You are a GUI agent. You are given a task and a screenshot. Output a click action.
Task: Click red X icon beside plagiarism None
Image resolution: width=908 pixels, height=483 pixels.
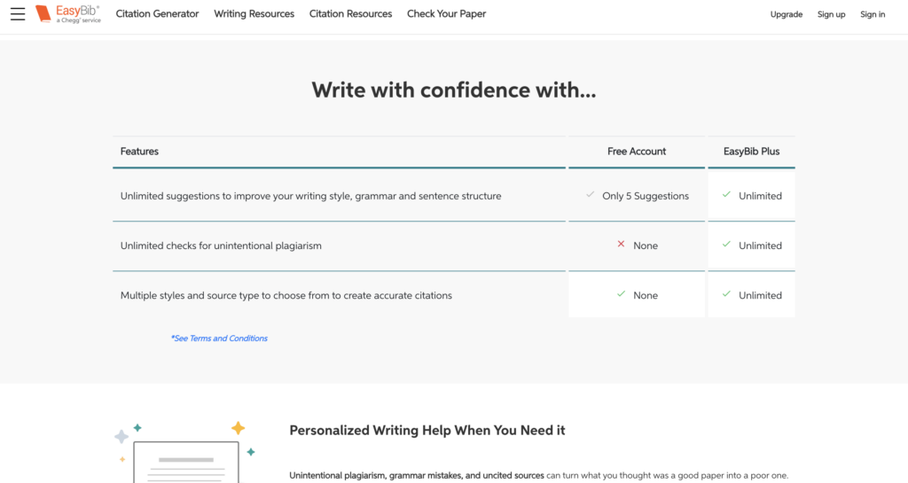coord(621,245)
